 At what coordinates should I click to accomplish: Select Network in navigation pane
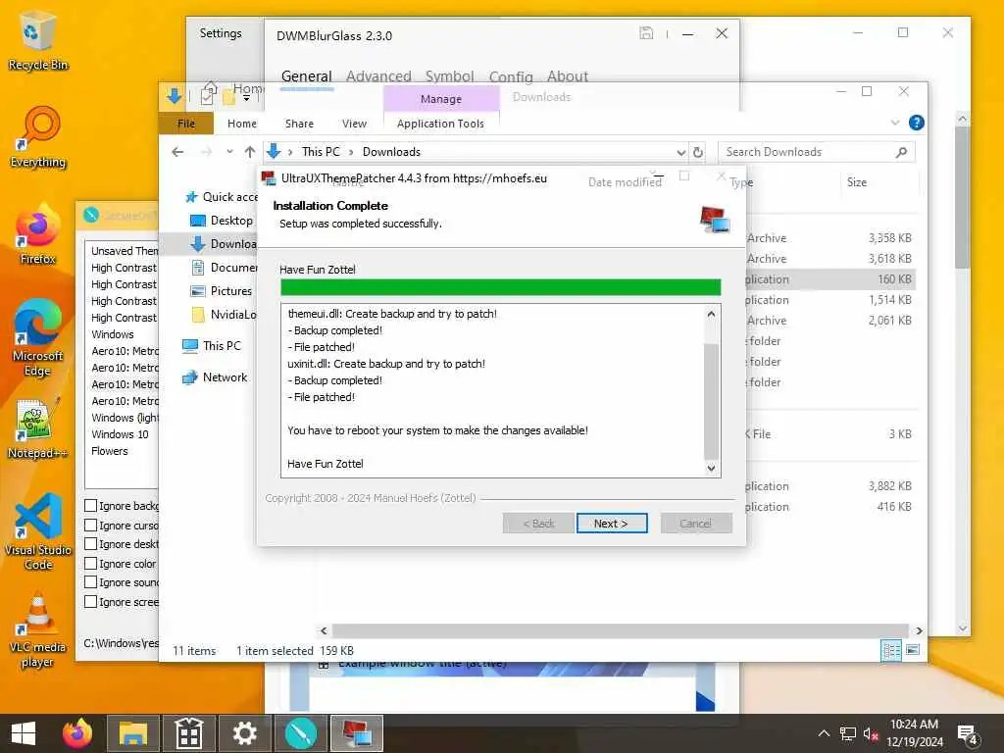[215, 377]
